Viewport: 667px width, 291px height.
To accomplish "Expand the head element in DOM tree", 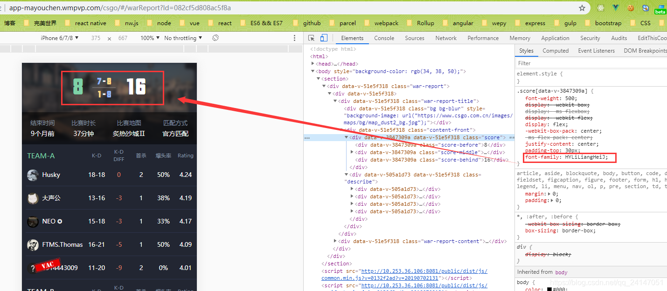I will (x=313, y=64).
